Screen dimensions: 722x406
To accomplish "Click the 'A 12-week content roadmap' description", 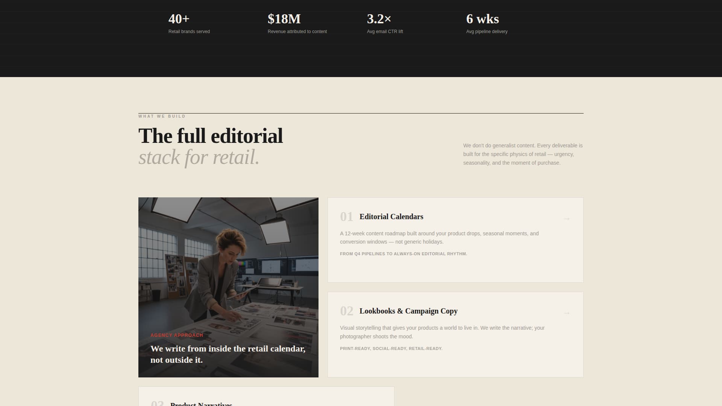I will [439, 238].
